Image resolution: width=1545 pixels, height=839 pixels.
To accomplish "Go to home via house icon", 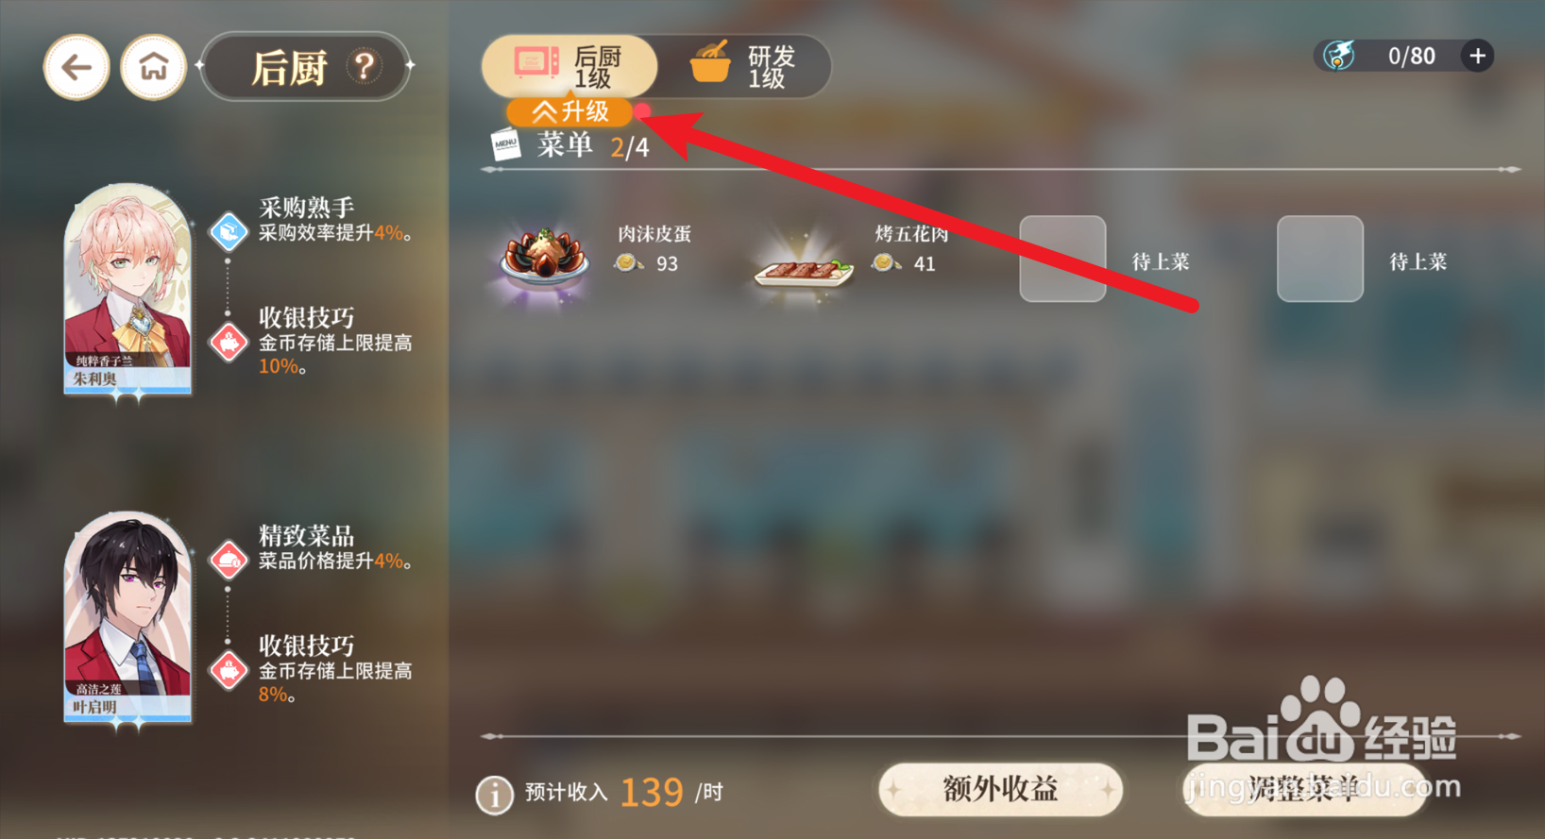I will click(x=153, y=67).
